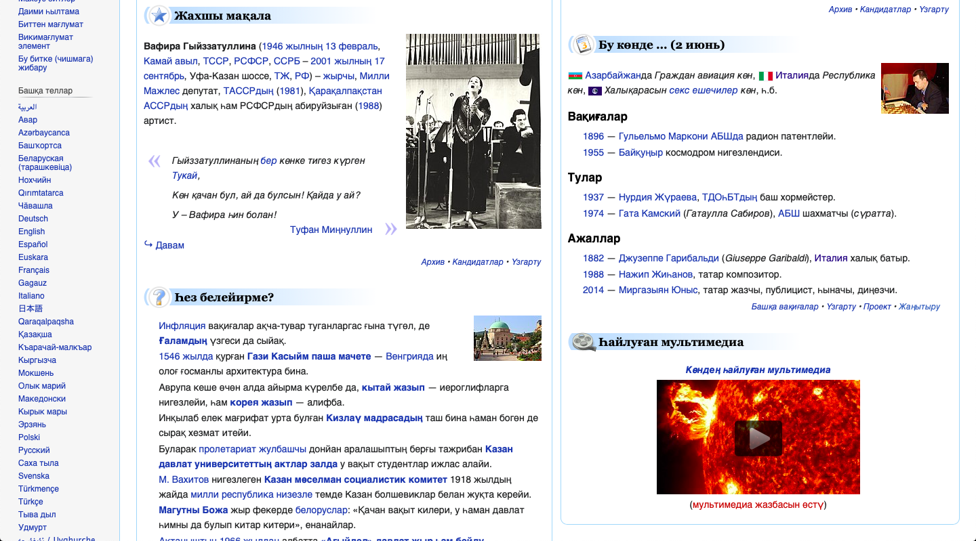This screenshot has height=541, width=976.
Task: Click the film reel icon by Һайлуған мультимедиа
Action: pyautogui.click(x=583, y=342)
